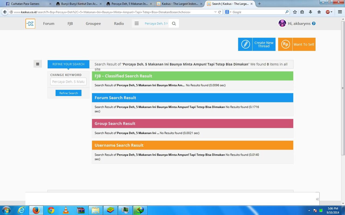This screenshot has width=345, height=215.
Task: Expand the bottom panel with double chevron
Action: click(317, 199)
